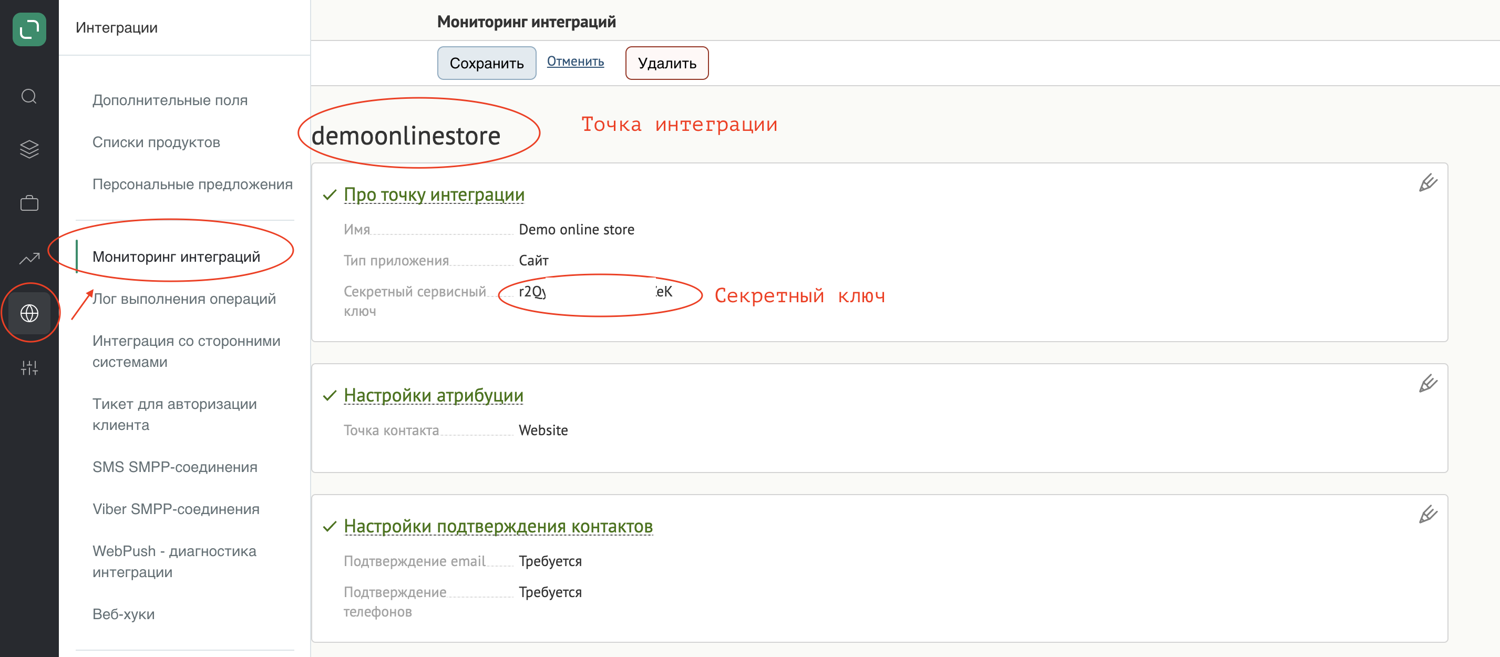Image resolution: width=1500 pixels, height=657 pixels.
Task: Click the Сохранить button
Action: (x=486, y=63)
